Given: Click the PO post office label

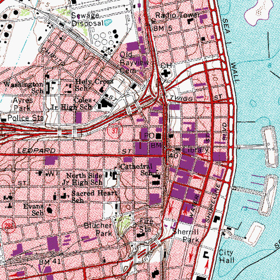Looking at the screenshot, I should [149, 136].
